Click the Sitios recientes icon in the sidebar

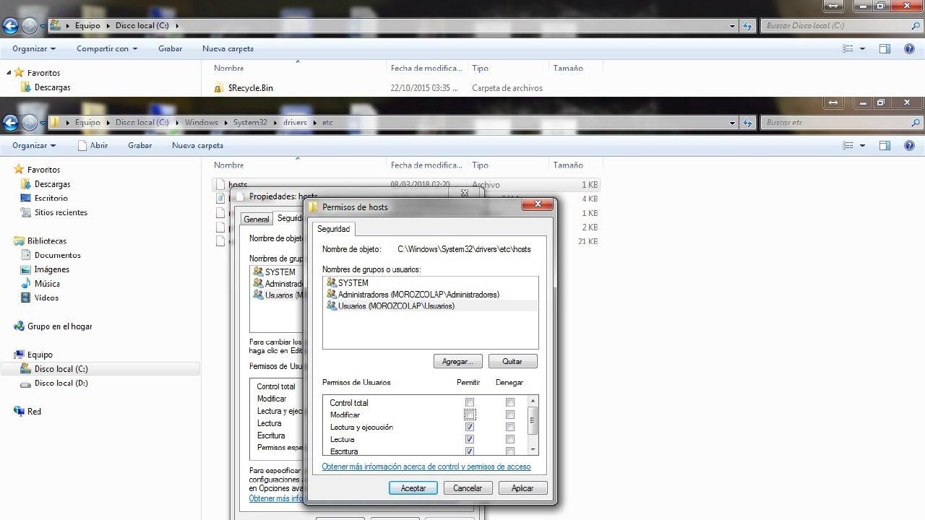pos(26,213)
